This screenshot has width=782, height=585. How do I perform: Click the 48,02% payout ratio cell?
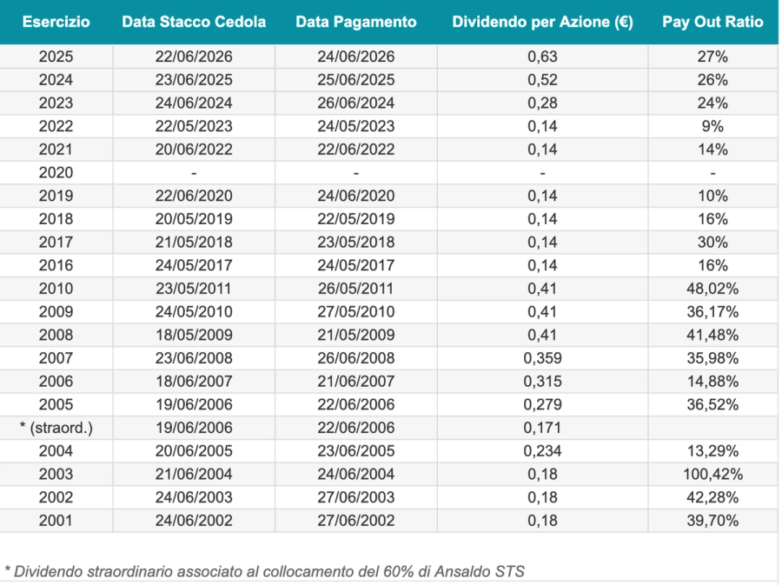click(x=712, y=289)
